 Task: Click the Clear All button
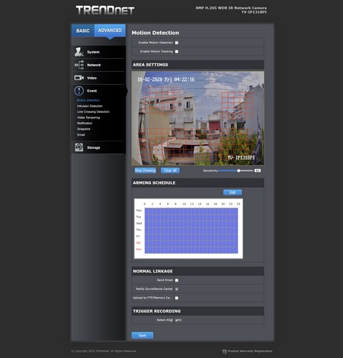tap(170, 170)
